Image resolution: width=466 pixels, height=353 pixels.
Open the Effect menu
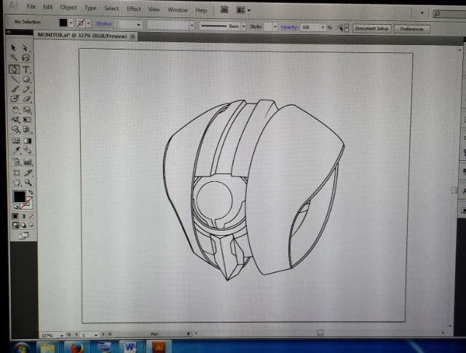click(x=133, y=9)
